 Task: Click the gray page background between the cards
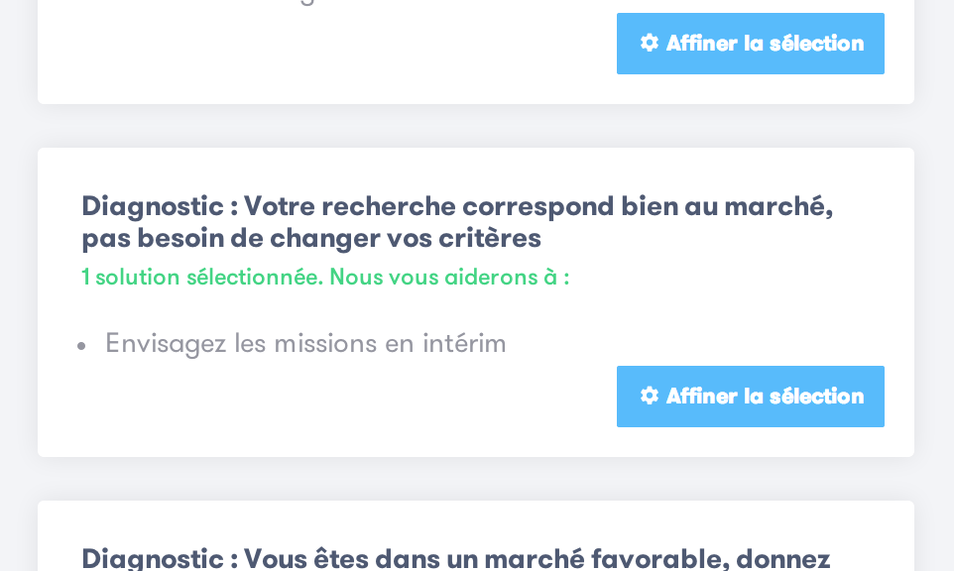click(476, 126)
